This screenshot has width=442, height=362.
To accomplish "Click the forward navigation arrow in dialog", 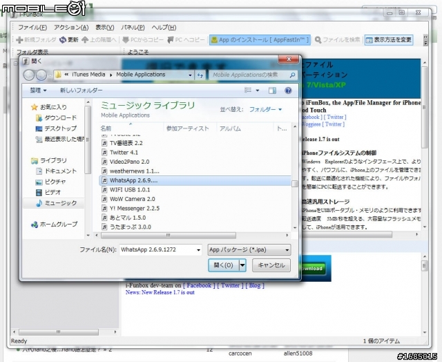I will click(x=41, y=75).
